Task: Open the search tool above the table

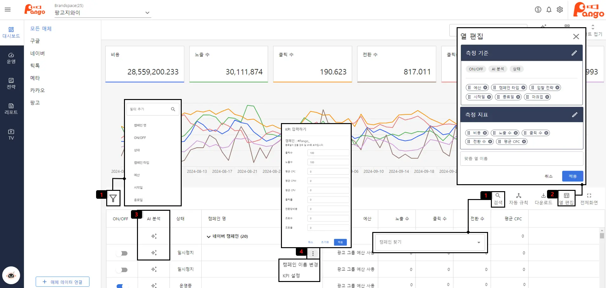Action: point(498,199)
